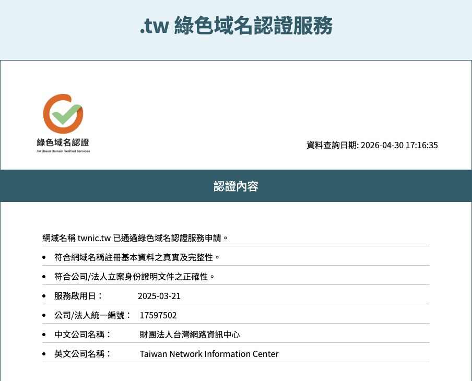Click 財團法人台灣網路資訊中心 company name
This screenshot has height=381, width=472.
190,335
